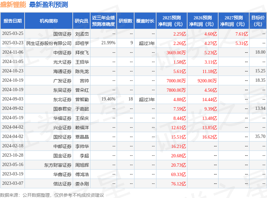
Task: Click the 覆盖时长 column header
Action: 145,21
